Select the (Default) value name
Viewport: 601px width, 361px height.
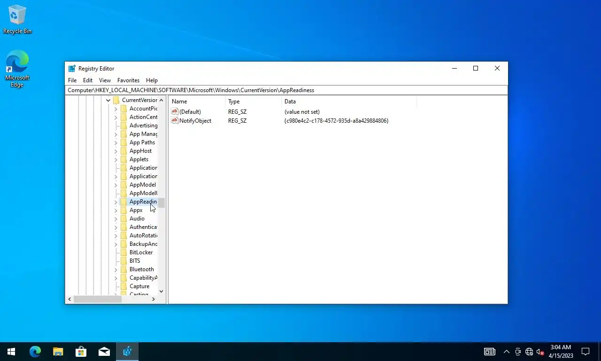tap(190, 112)
